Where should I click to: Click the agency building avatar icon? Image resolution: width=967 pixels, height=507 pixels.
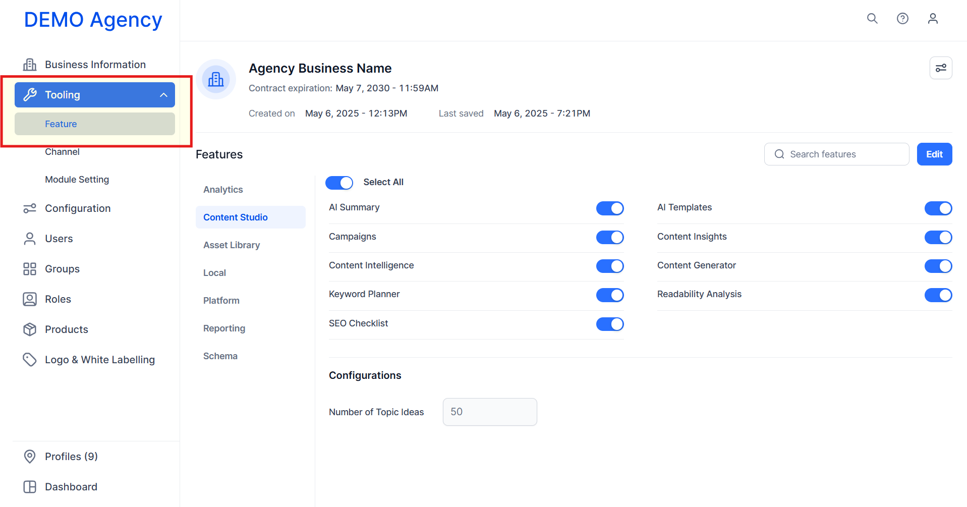tap(216, 79)
